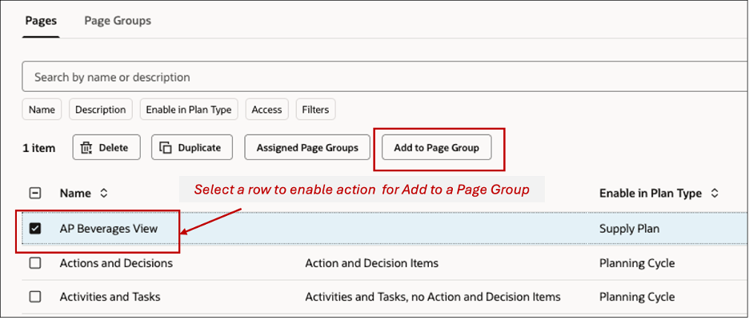Click the trash icon on Delete button
Screen dimensions: 749x320
tap(87, 147)
